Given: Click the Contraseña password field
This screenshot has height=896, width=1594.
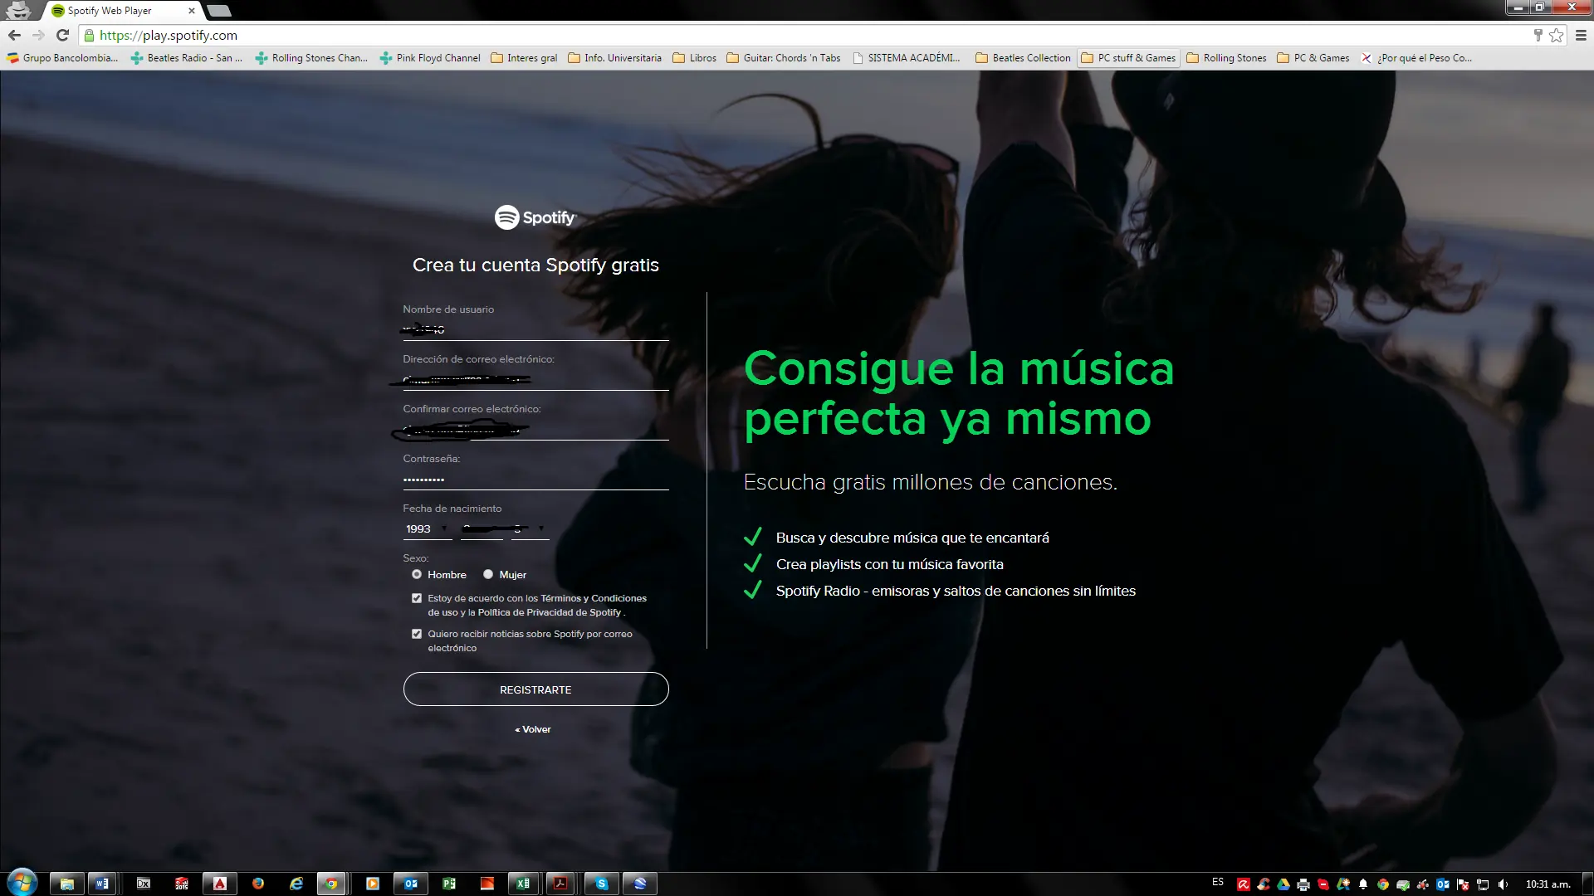Looking at the screenshot, I should (535, 479).
